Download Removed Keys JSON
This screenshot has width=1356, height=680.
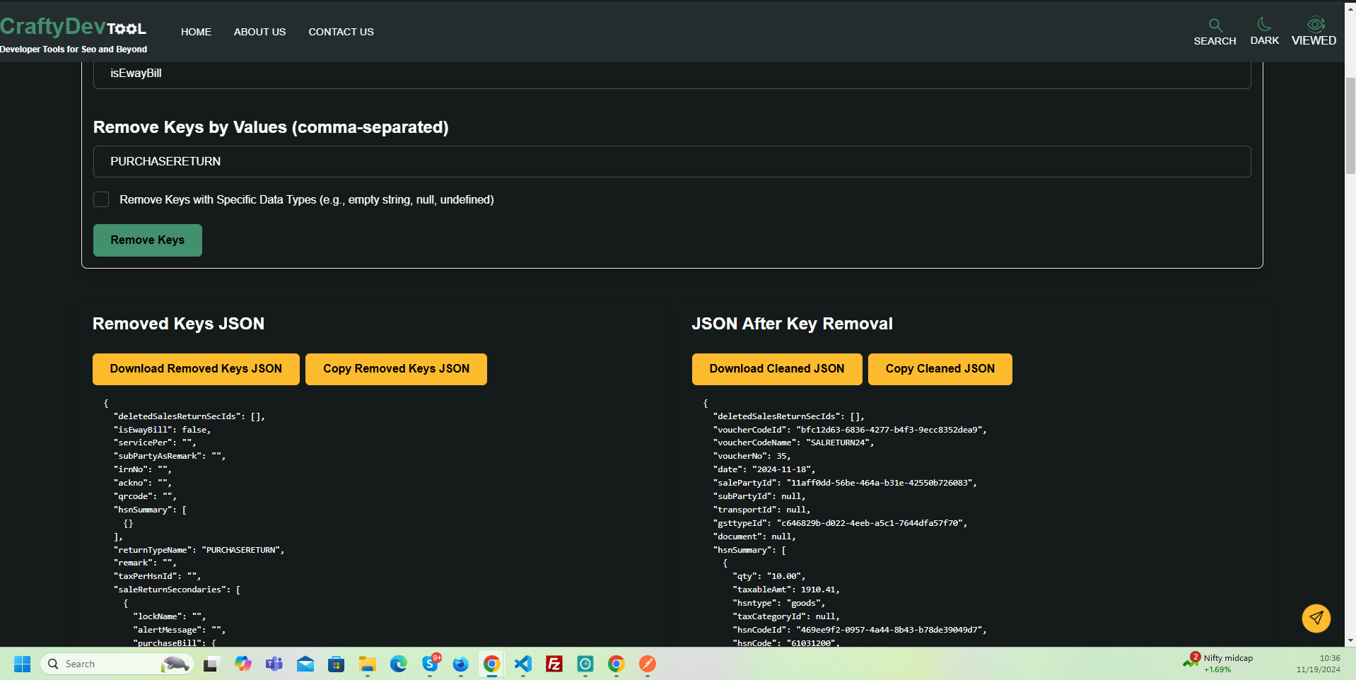[x=196, y=369]
